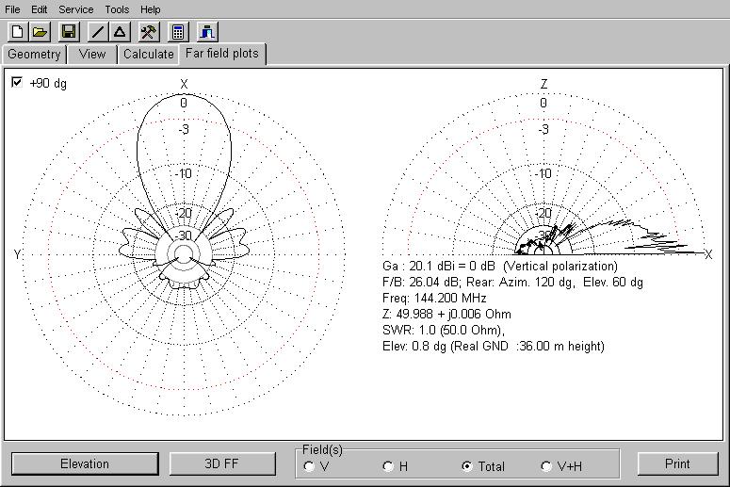
Task: Click the New file icon
Action: point(17,32)
